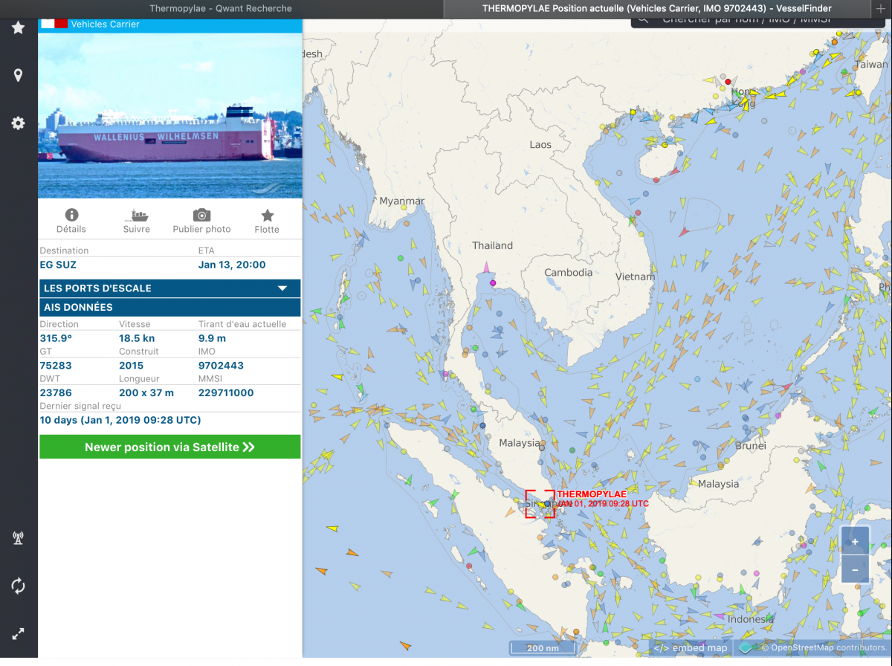Click Suivre ship icon

tap(137, 215)
